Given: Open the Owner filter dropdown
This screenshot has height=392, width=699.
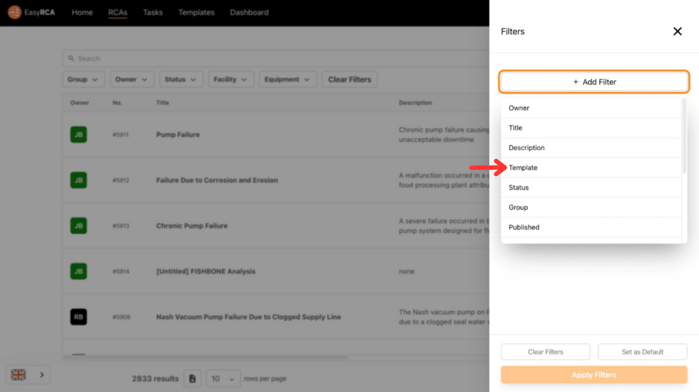Looking at the screenshot, I should [x=132, y=79].
